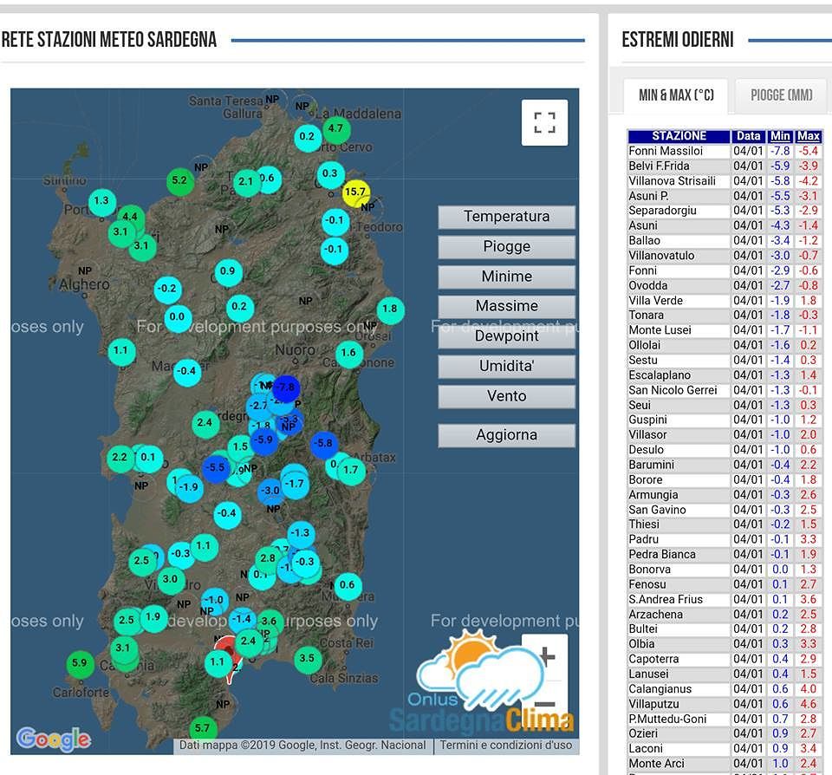Switch map to Vento layer

(x=506, y=396)
